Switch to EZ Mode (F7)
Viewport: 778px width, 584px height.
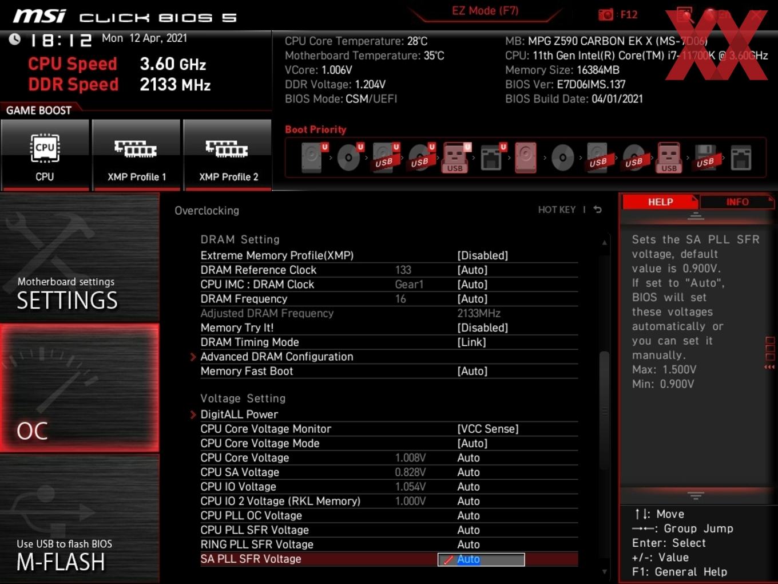tap(485, 10)
